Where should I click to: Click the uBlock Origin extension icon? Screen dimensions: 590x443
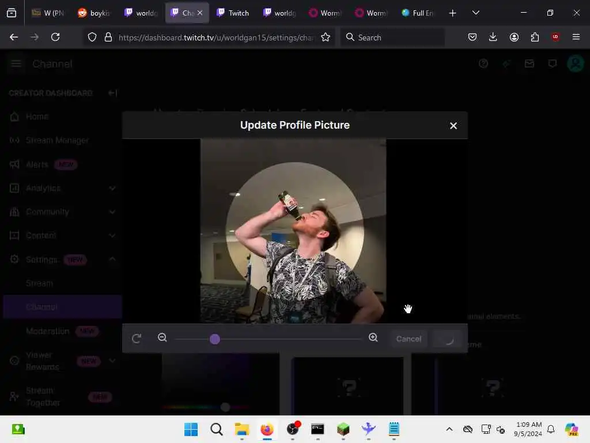tap(555, 37)
